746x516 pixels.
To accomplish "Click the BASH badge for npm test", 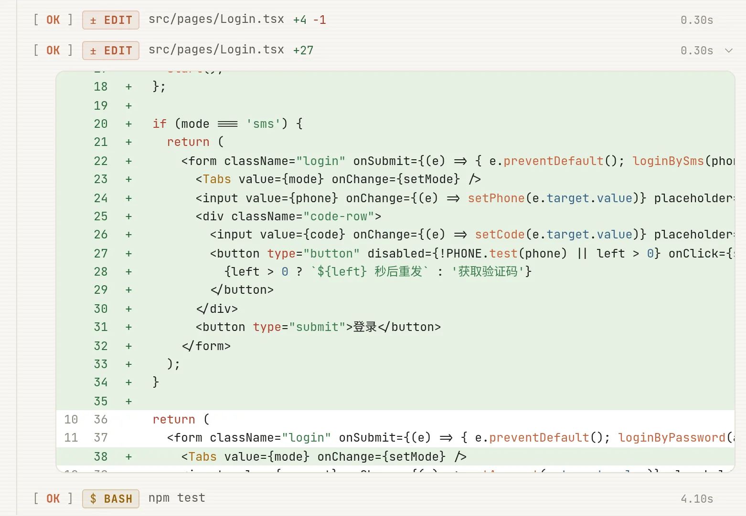I will pyautogui.click(x=111, y=499).
